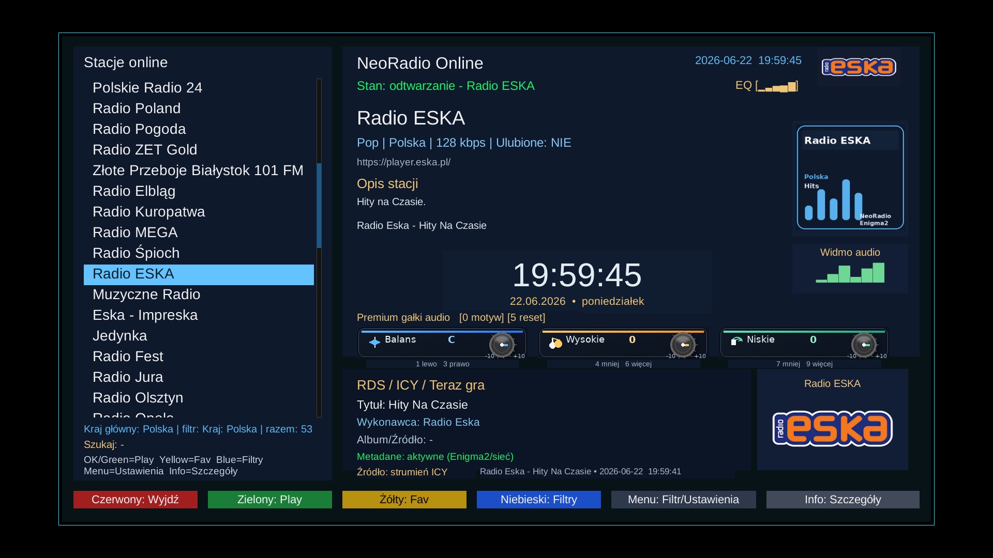Click the '7 mniej 9 więcej' hint

click(x=804, y=364)
